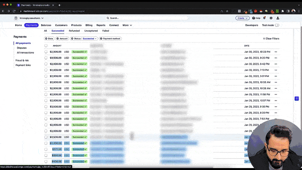
Task: Open the notifications bell icon
Action: pos(264,18)
